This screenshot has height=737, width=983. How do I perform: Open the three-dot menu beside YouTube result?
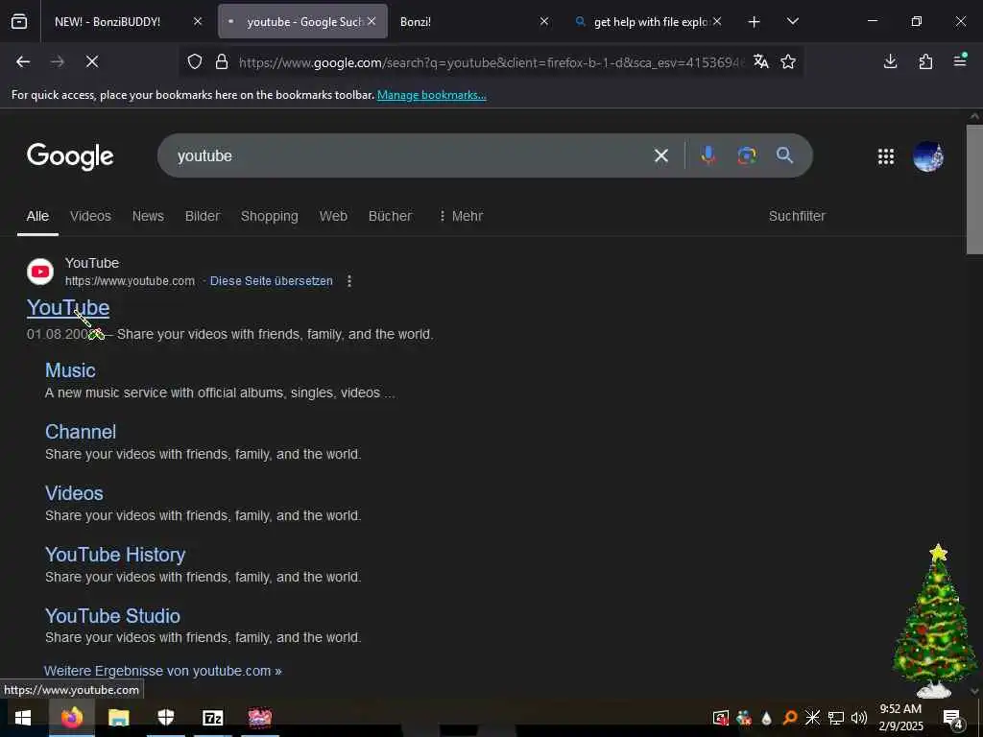[x=349, y=281]
